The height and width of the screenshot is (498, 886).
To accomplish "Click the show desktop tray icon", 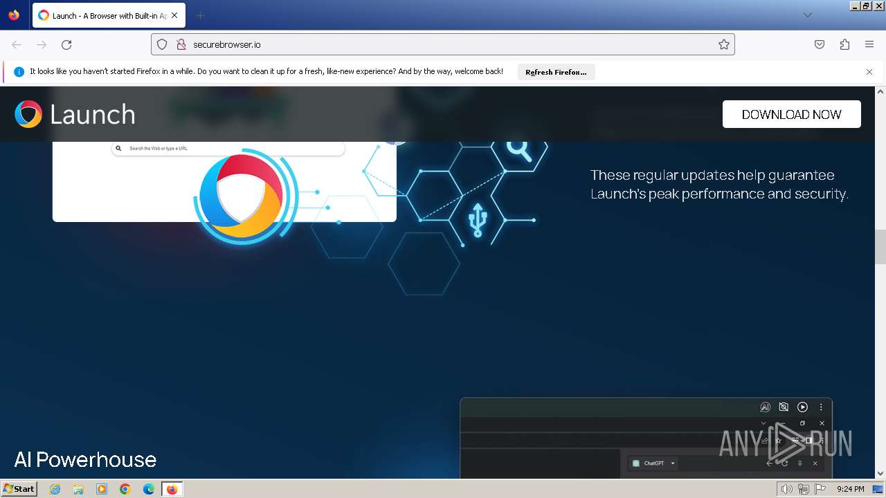I will point(878,489).
